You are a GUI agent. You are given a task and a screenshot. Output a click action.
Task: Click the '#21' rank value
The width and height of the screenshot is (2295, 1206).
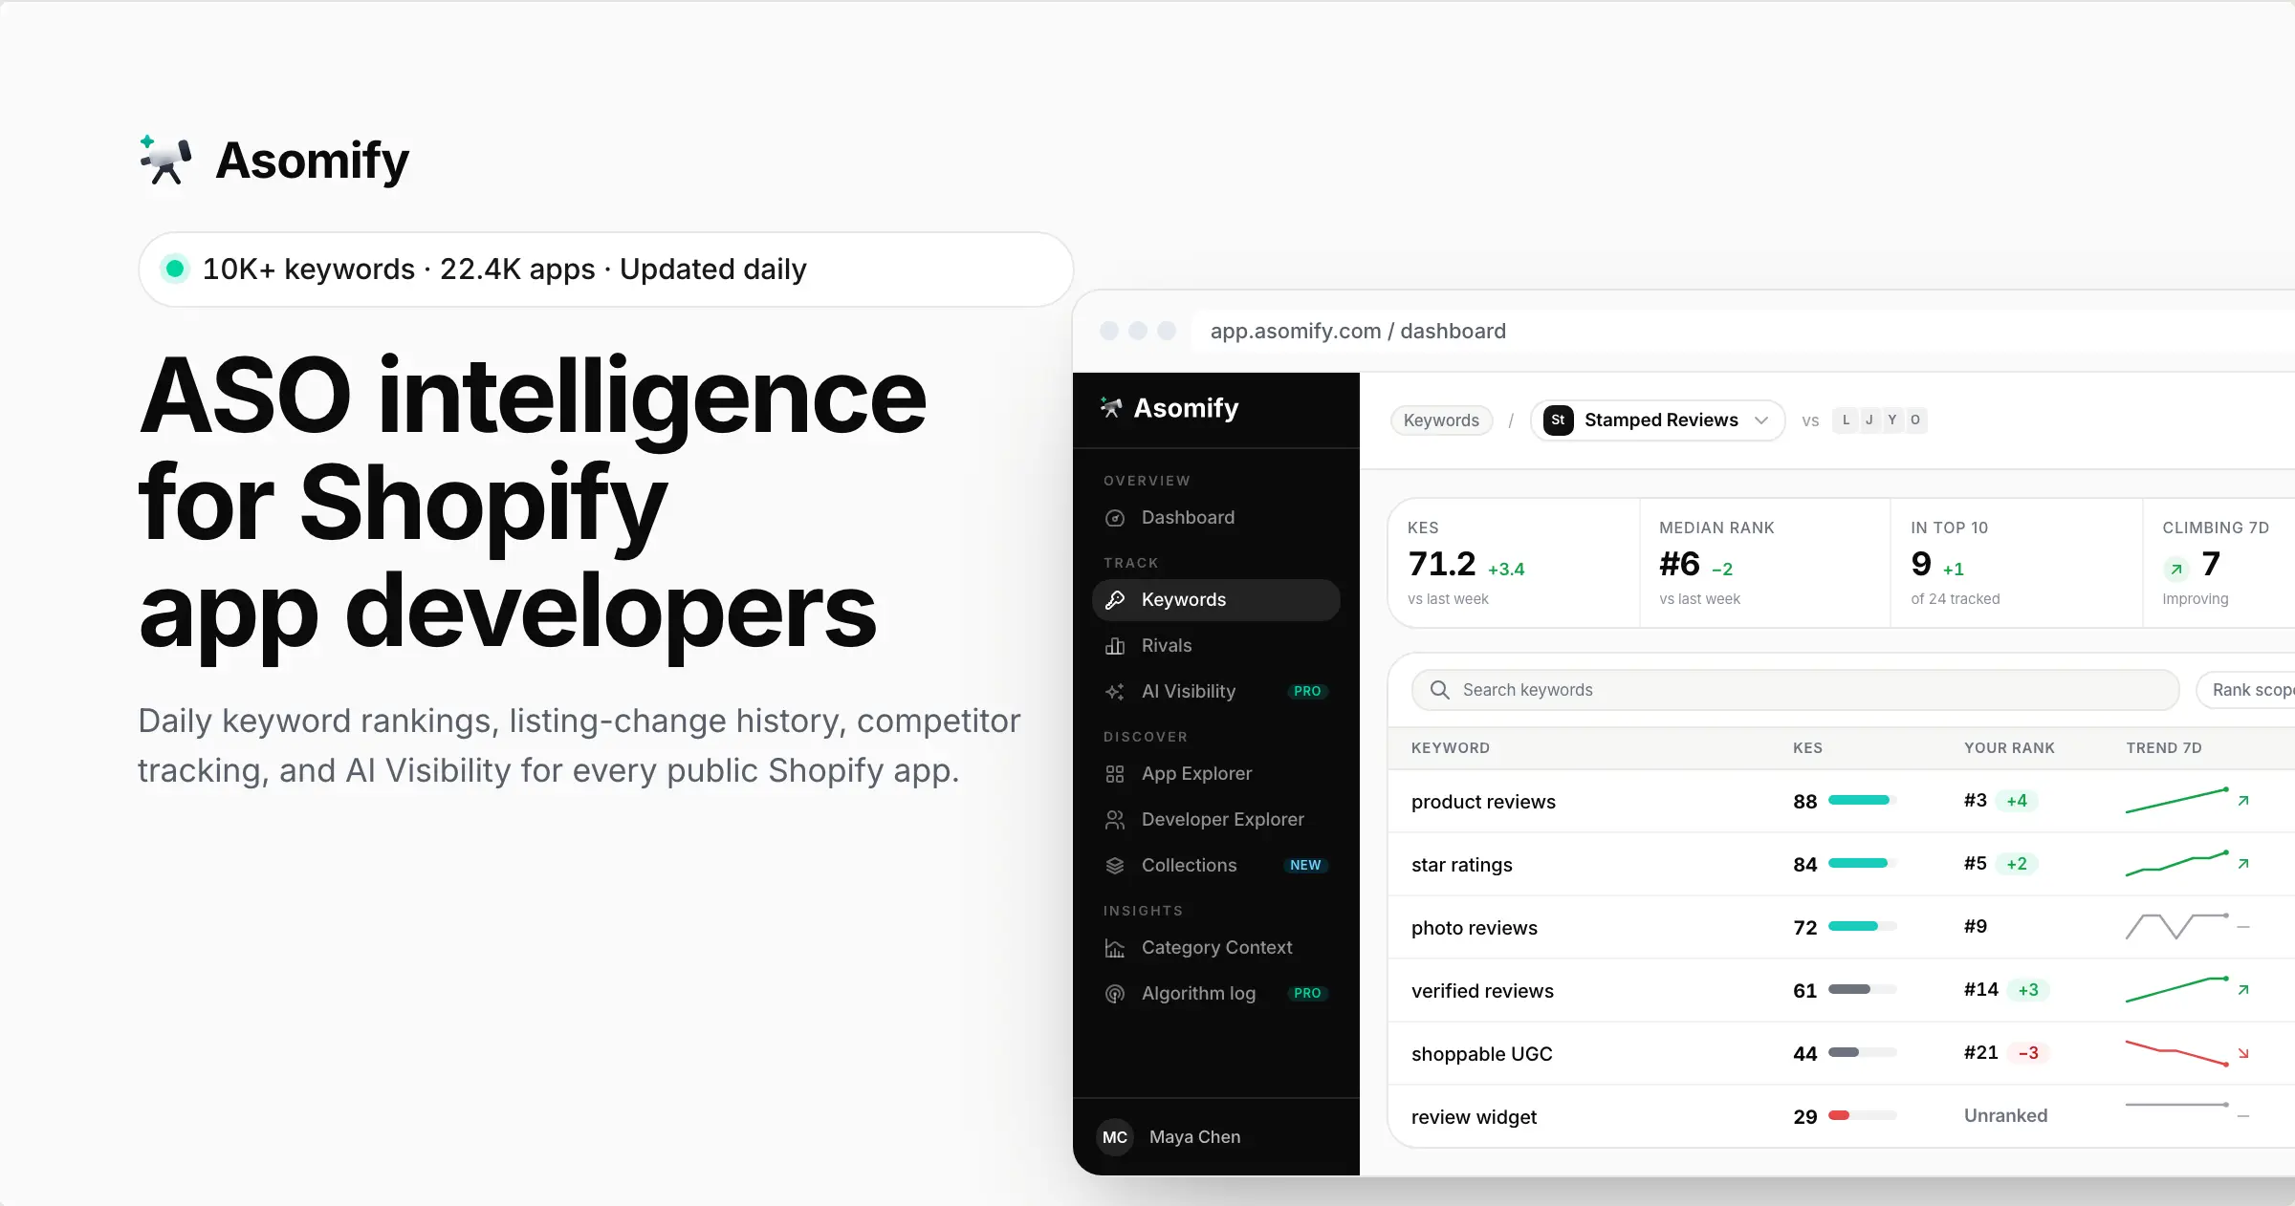1981,1053
